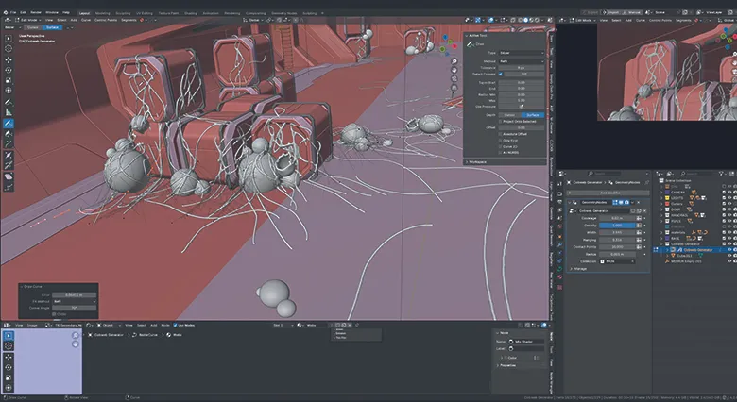The width and height of the screenshot is (737, 402).
Task: Expand the Properties section in Node sidebar
Action: (x=507, y=365)
